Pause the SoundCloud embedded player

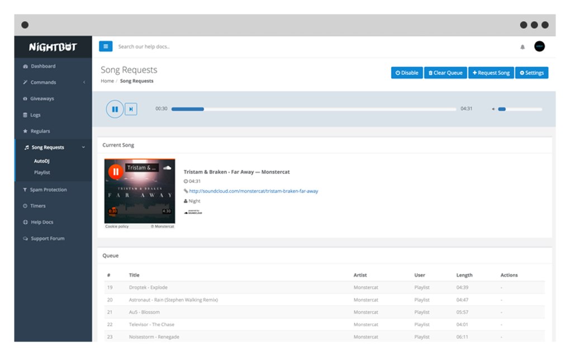(116, 172)
